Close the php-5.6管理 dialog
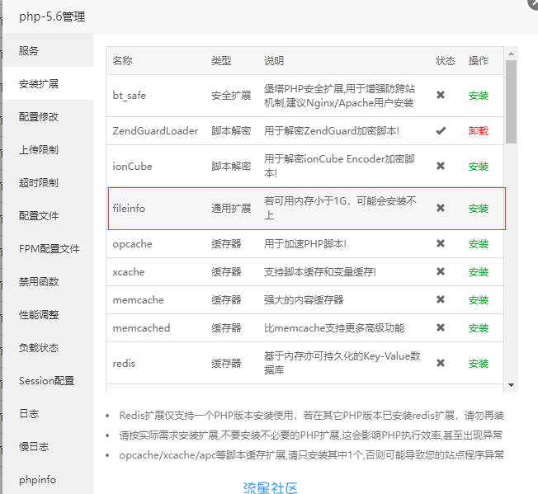Image resolution: width=538 pixels, height=494 pixels. coord(533,2)
